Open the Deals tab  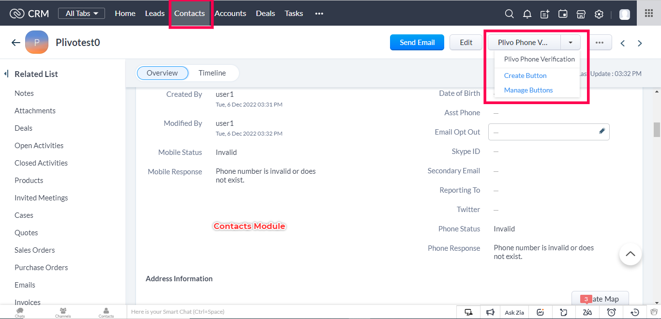pos(265,14)
